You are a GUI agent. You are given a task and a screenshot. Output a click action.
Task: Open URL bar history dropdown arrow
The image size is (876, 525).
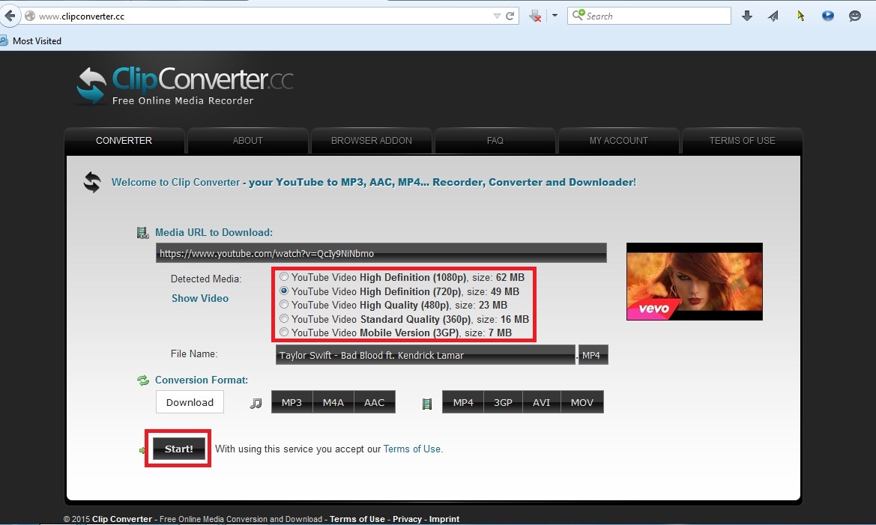[x=497, y=16]
